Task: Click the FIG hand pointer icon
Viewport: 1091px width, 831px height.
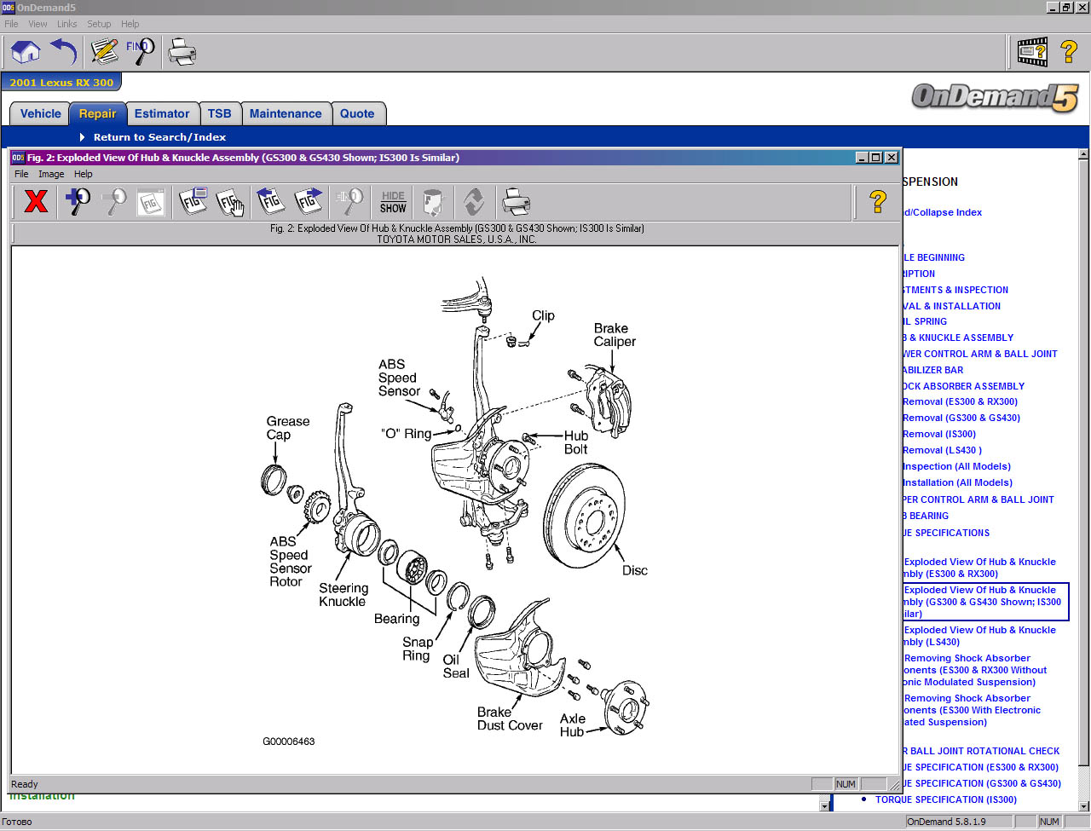Action: [230, 202]
